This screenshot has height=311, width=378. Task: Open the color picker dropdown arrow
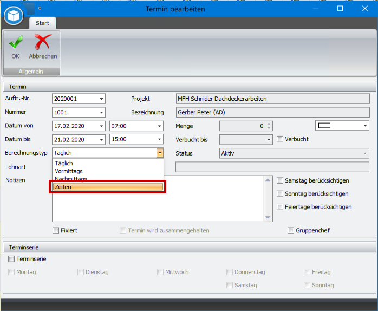pyautogui.click(x=365, y=126)
